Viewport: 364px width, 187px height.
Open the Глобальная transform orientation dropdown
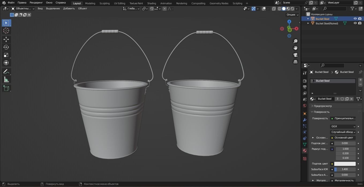(131, 9)
